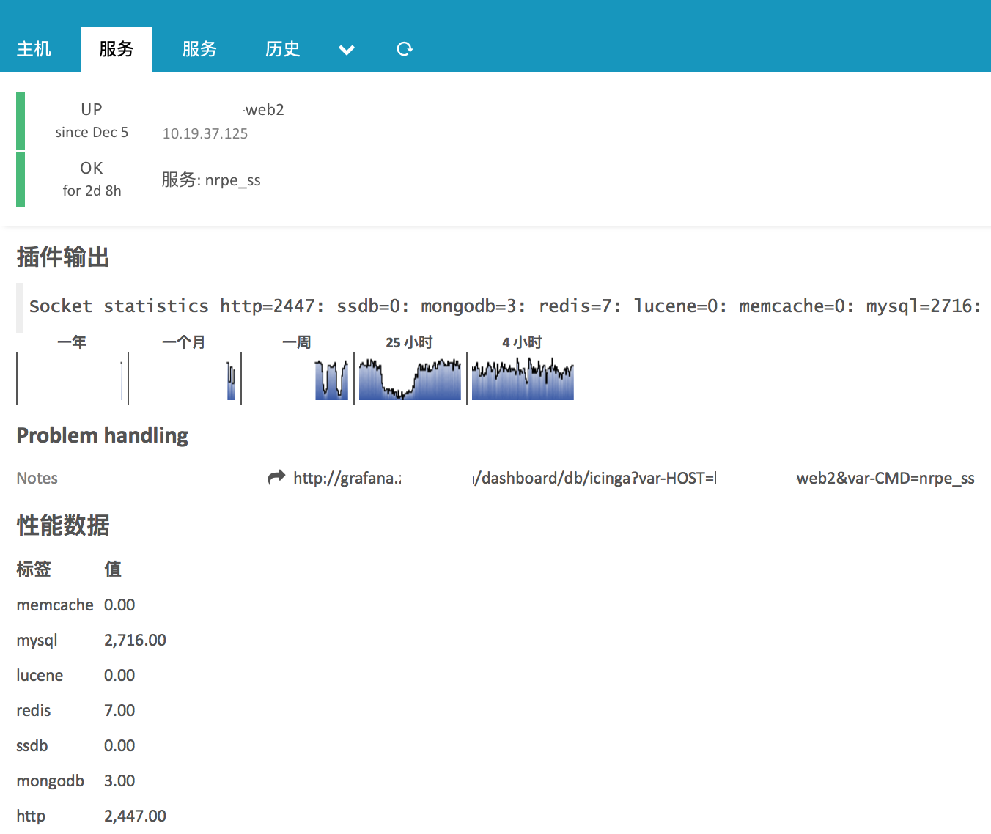Open the chevron dropdown in the navigation bar
991x834 pixels.
coord(347,48)
